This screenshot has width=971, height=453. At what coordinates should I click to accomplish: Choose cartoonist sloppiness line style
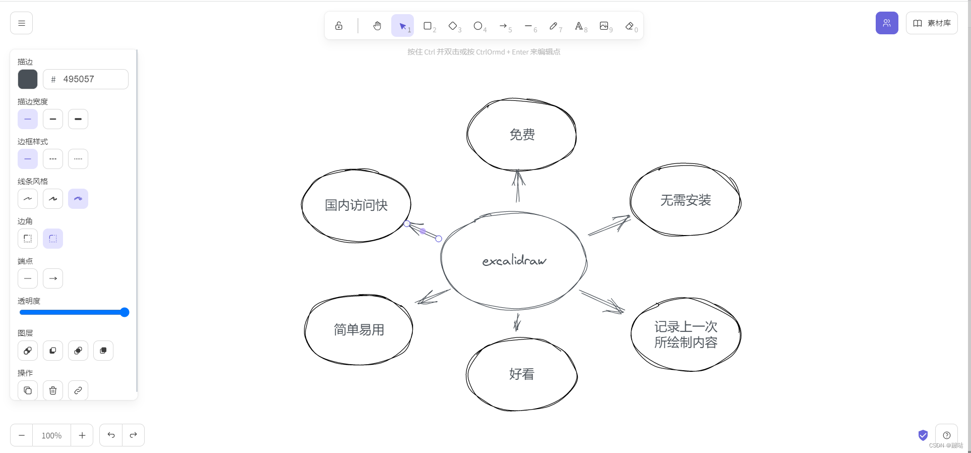78,199
